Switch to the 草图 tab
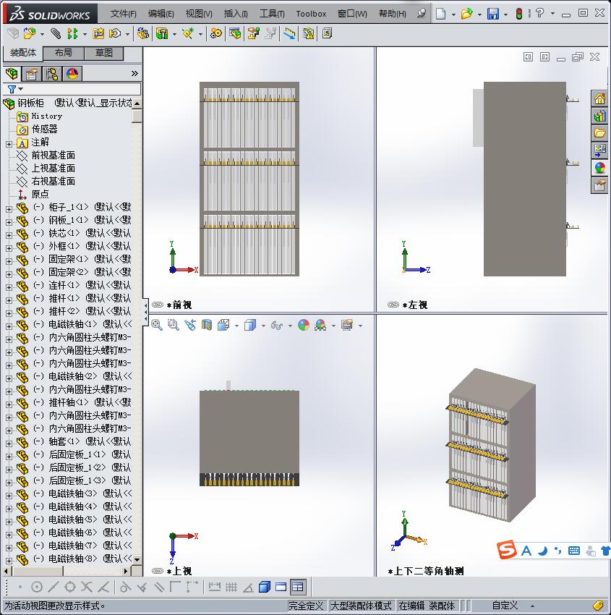Image resolution: width=611 pixels, height=615 pixels. [104, 53]
